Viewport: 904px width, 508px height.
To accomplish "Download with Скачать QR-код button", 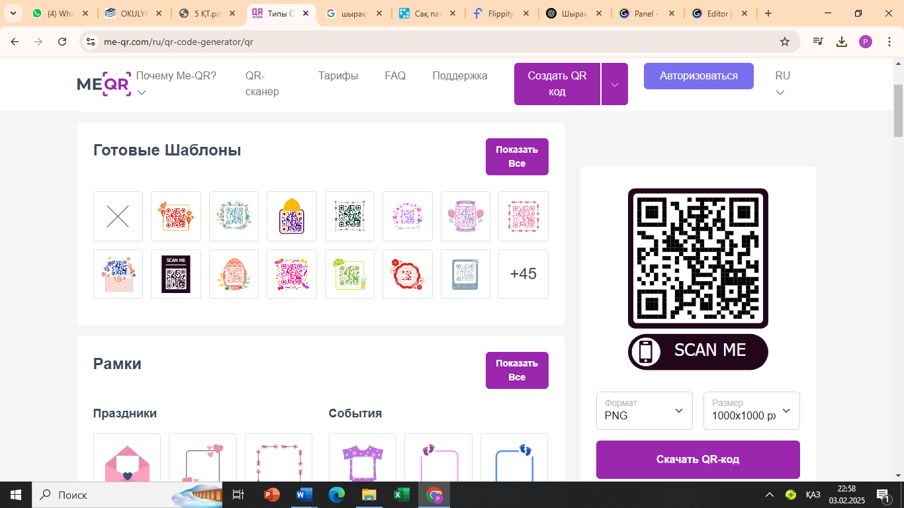I will 698,460.
